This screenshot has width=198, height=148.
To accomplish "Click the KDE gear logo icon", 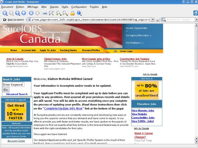I will tap(196, 13).
